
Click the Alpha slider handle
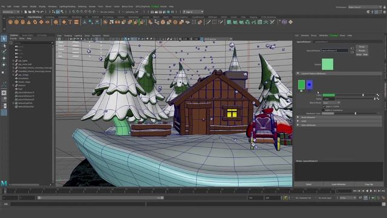pos(375,99)
